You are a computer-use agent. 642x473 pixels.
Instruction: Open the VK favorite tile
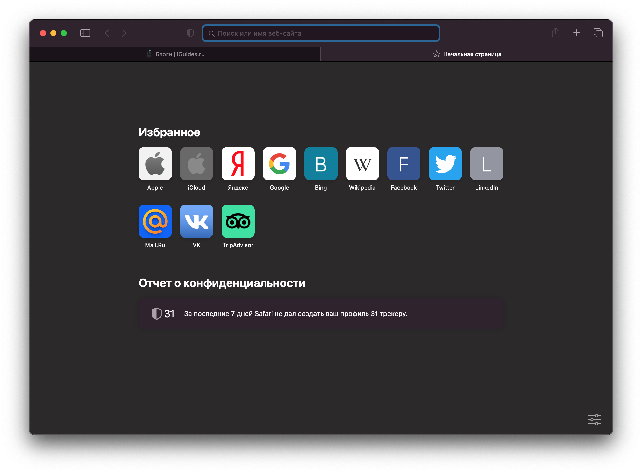pos(196,221)
